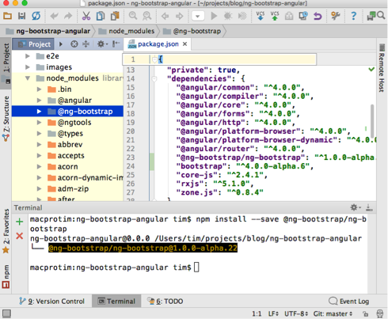
Task: Click the VCS Commit Changes icon
Action: 275,16
